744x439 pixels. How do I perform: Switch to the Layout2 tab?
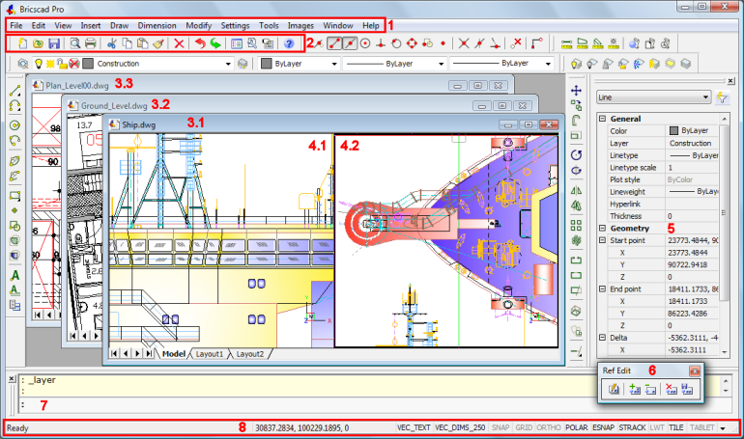coord(250,354)
